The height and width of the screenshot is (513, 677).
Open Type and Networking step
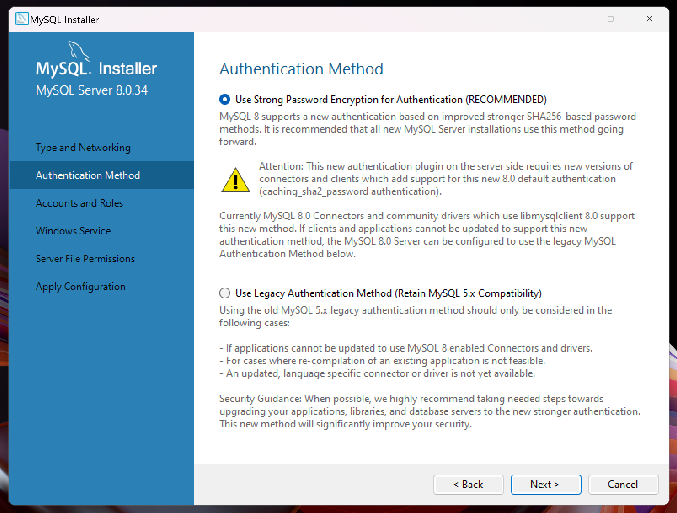coord(83,147)
